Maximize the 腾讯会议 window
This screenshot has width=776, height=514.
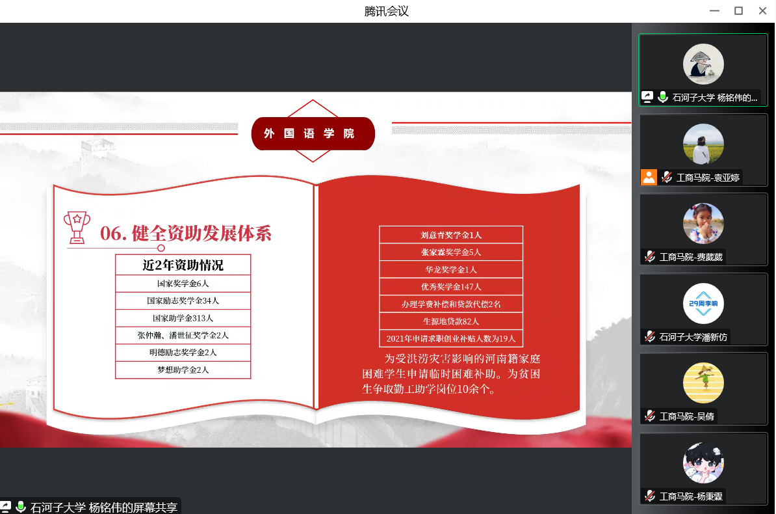point(738,10)
